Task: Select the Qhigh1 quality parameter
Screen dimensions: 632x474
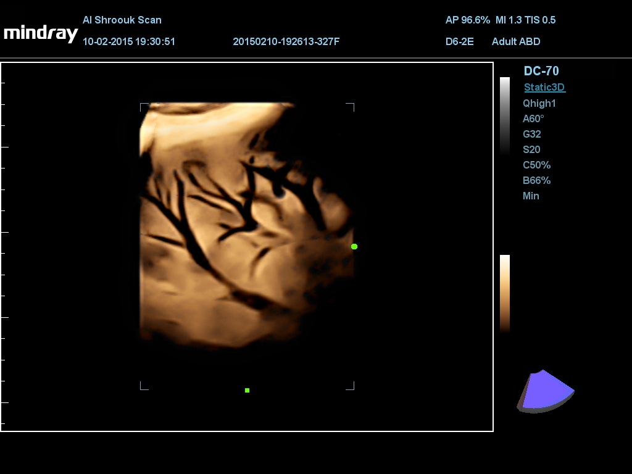Action: pyautogui.click(x=539, y=104)
